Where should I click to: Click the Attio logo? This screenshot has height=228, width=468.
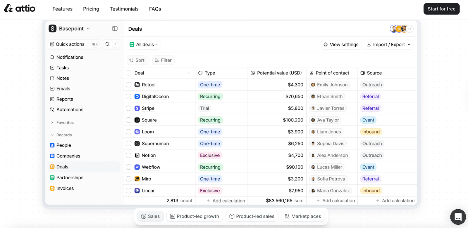tap(20, 8)
